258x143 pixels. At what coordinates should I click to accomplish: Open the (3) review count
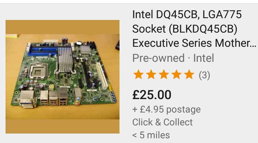[x=204, y=75]
